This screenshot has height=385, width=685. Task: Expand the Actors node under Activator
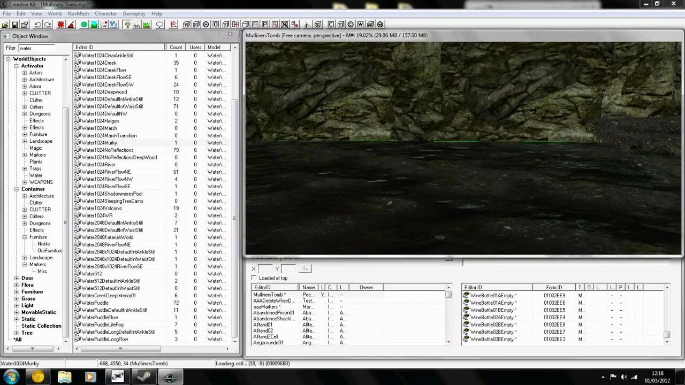coord(25,73)
